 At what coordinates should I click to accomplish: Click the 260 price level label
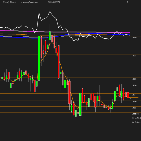135,102
